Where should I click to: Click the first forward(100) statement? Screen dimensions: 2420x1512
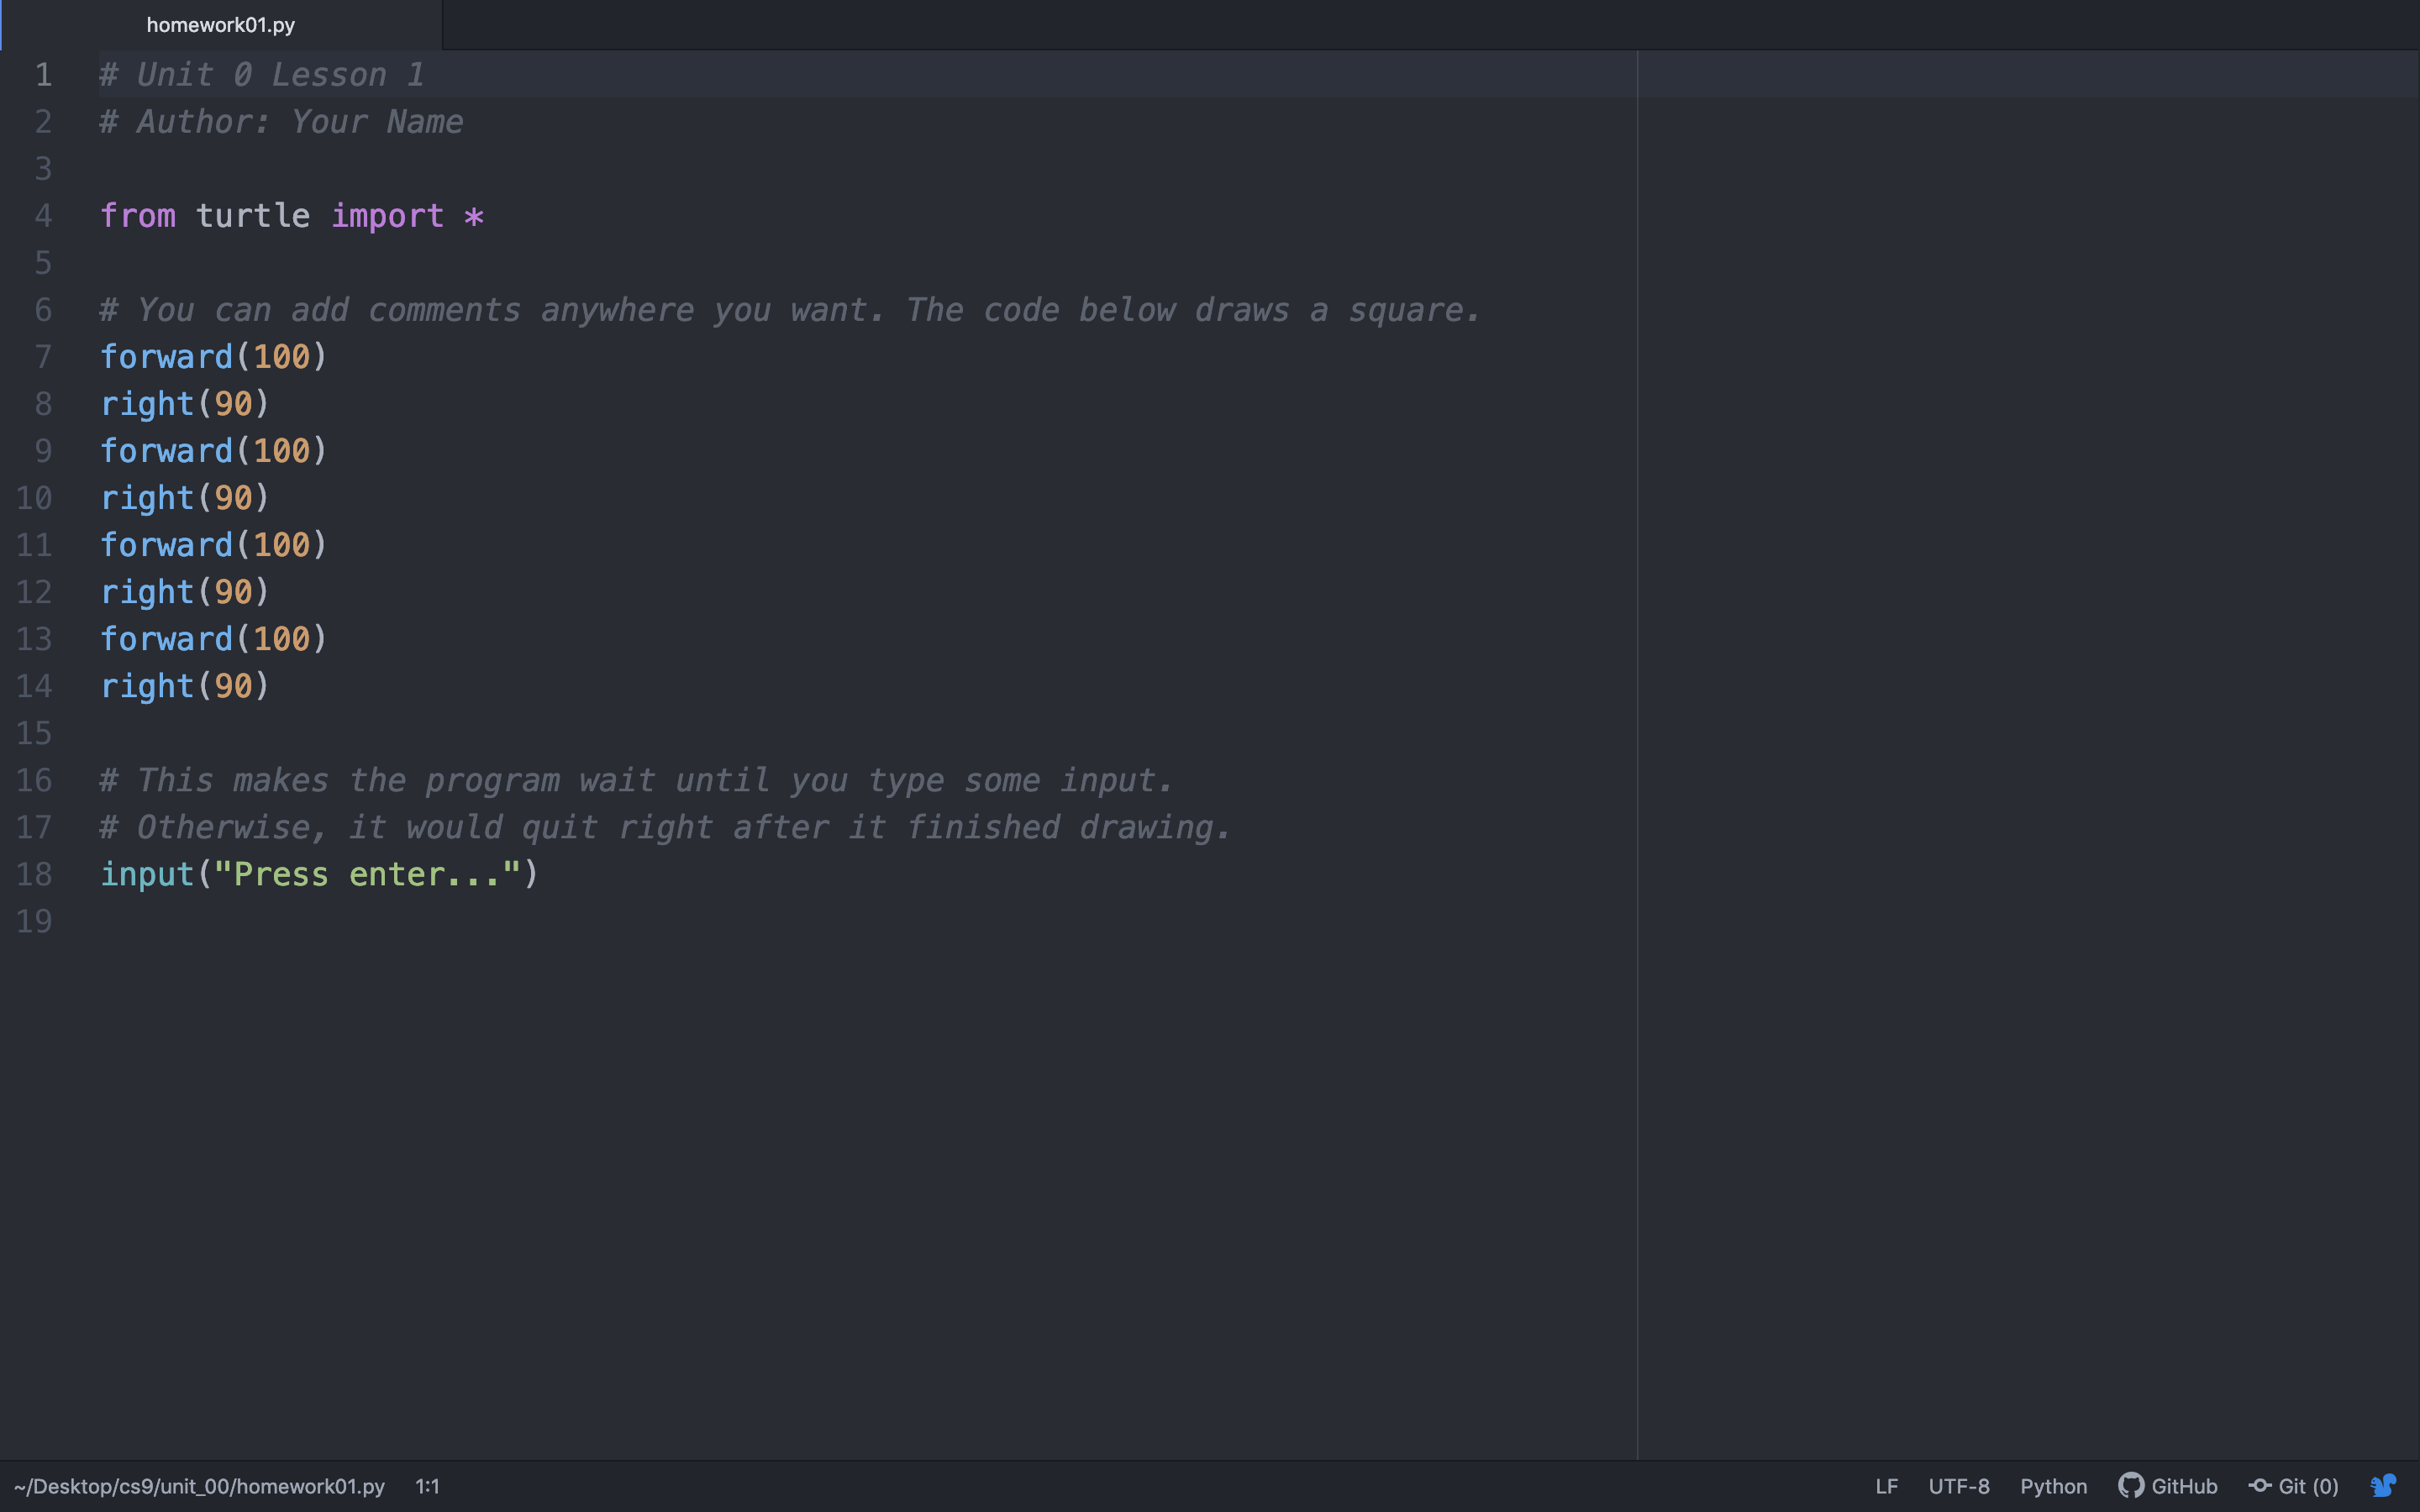coord(213,357)
